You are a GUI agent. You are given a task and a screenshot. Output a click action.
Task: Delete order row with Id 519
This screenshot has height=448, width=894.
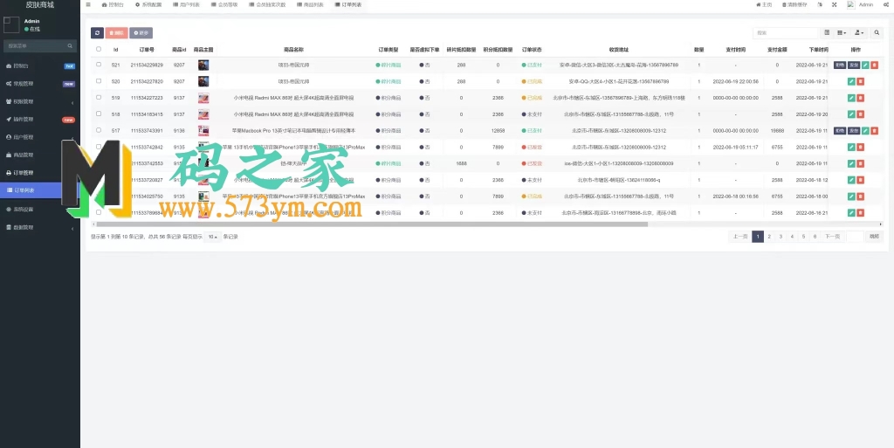pos(860,98)
